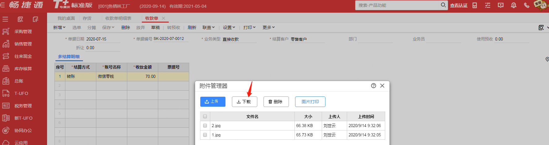Image resolution: width=549 pixels, height=145 pixels.
Task: Open 往来现金 cash module
Action: pyautogui.click(x=24, y=56)
